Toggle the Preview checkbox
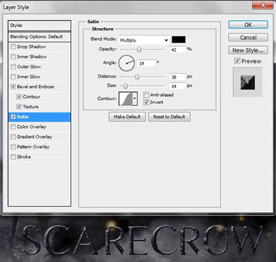The width and height of the screenshot is (276, 262). click(x=237, y=61)
